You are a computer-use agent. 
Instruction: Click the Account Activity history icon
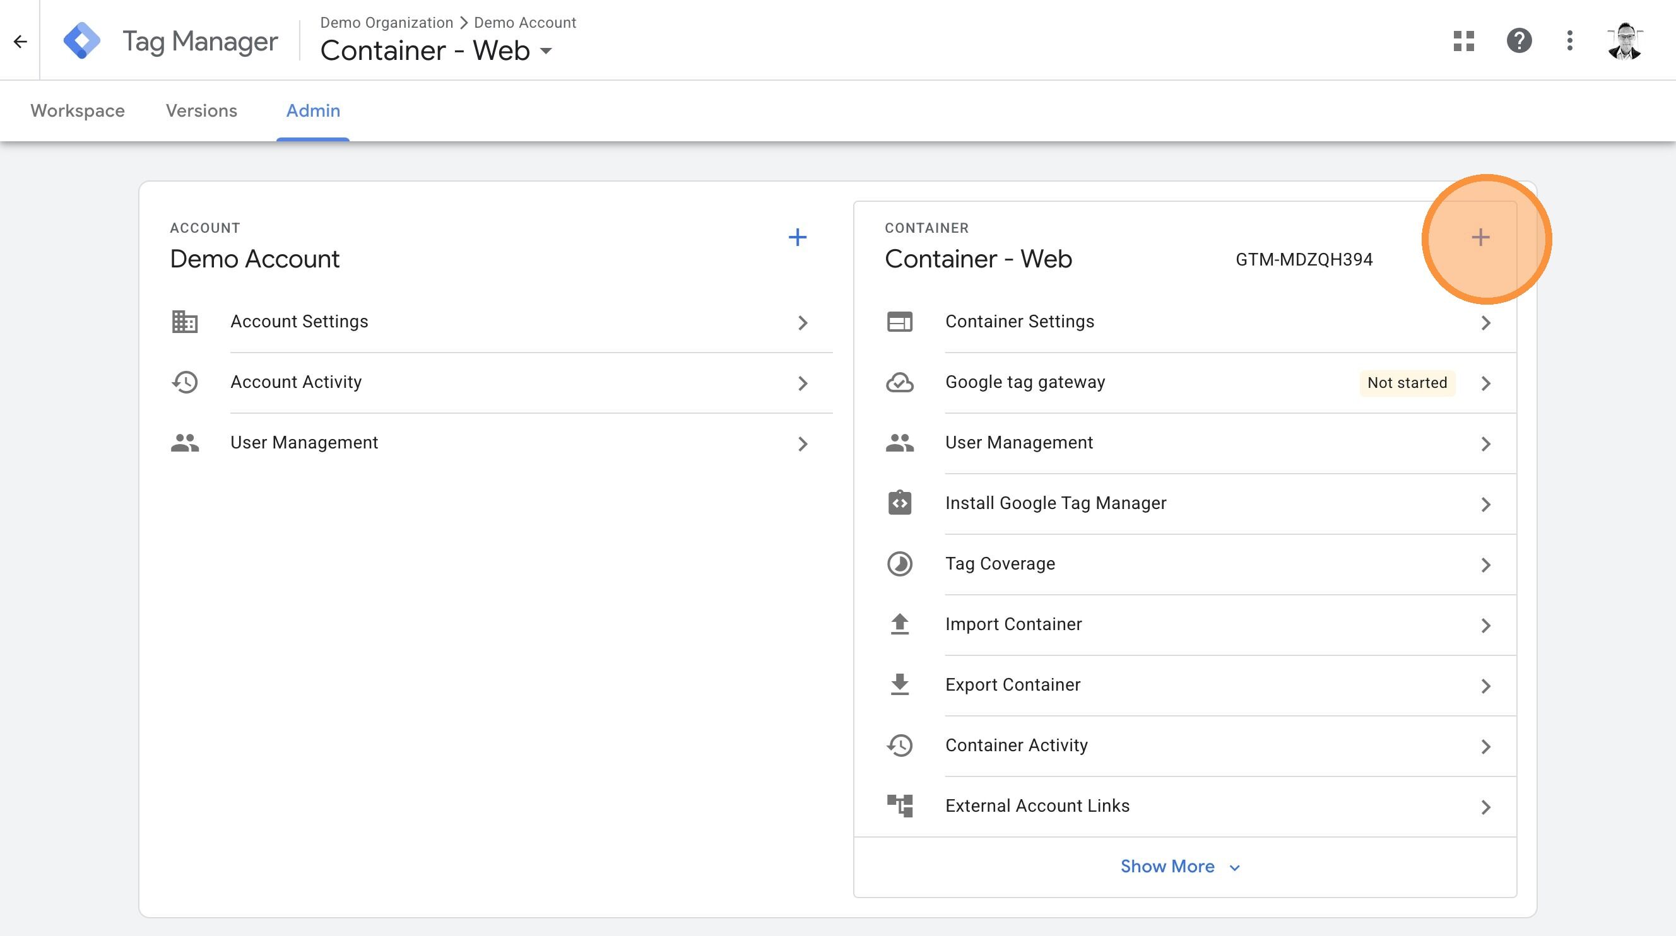(x=185, y=382)
